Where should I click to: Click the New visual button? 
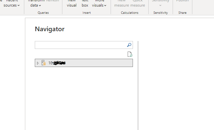pyautogui.click(x=72, y=3)
